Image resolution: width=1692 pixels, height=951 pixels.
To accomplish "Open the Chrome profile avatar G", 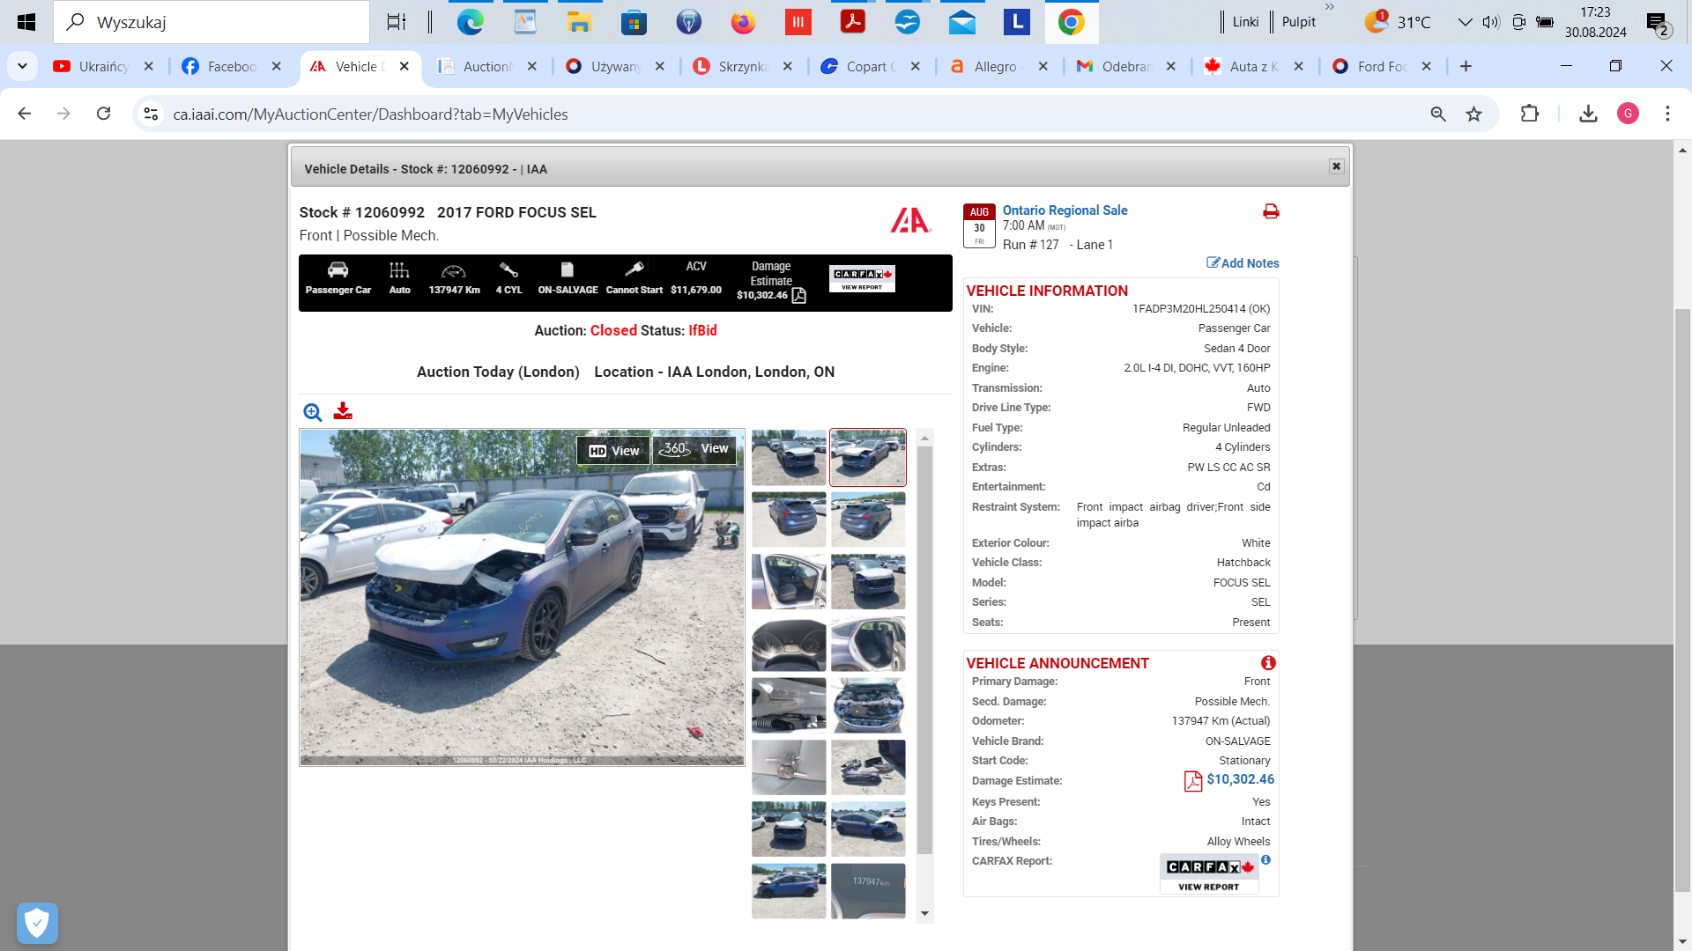I will point(1628,114).
